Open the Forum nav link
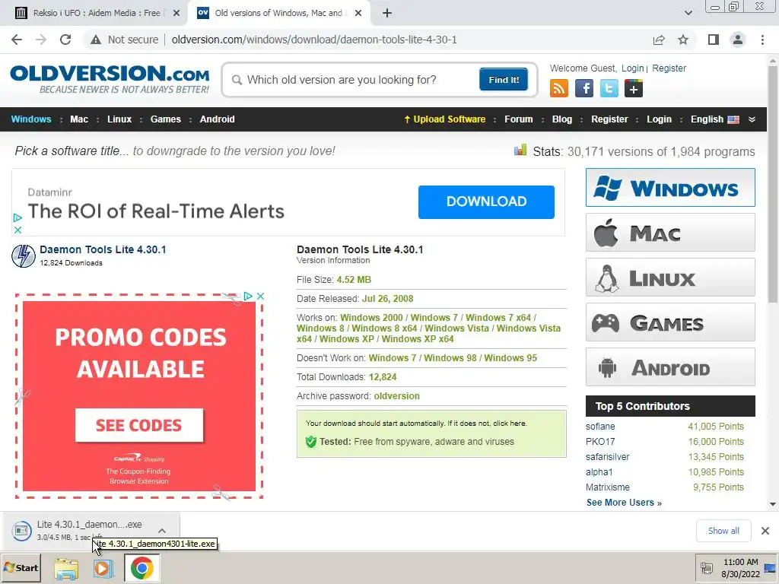Image resolution: width=779 pixels, height=584 pixels. [x=518, y=119]
